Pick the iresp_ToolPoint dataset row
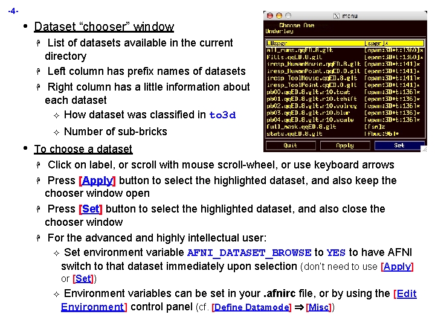435x326 pixels. (345, 85)
